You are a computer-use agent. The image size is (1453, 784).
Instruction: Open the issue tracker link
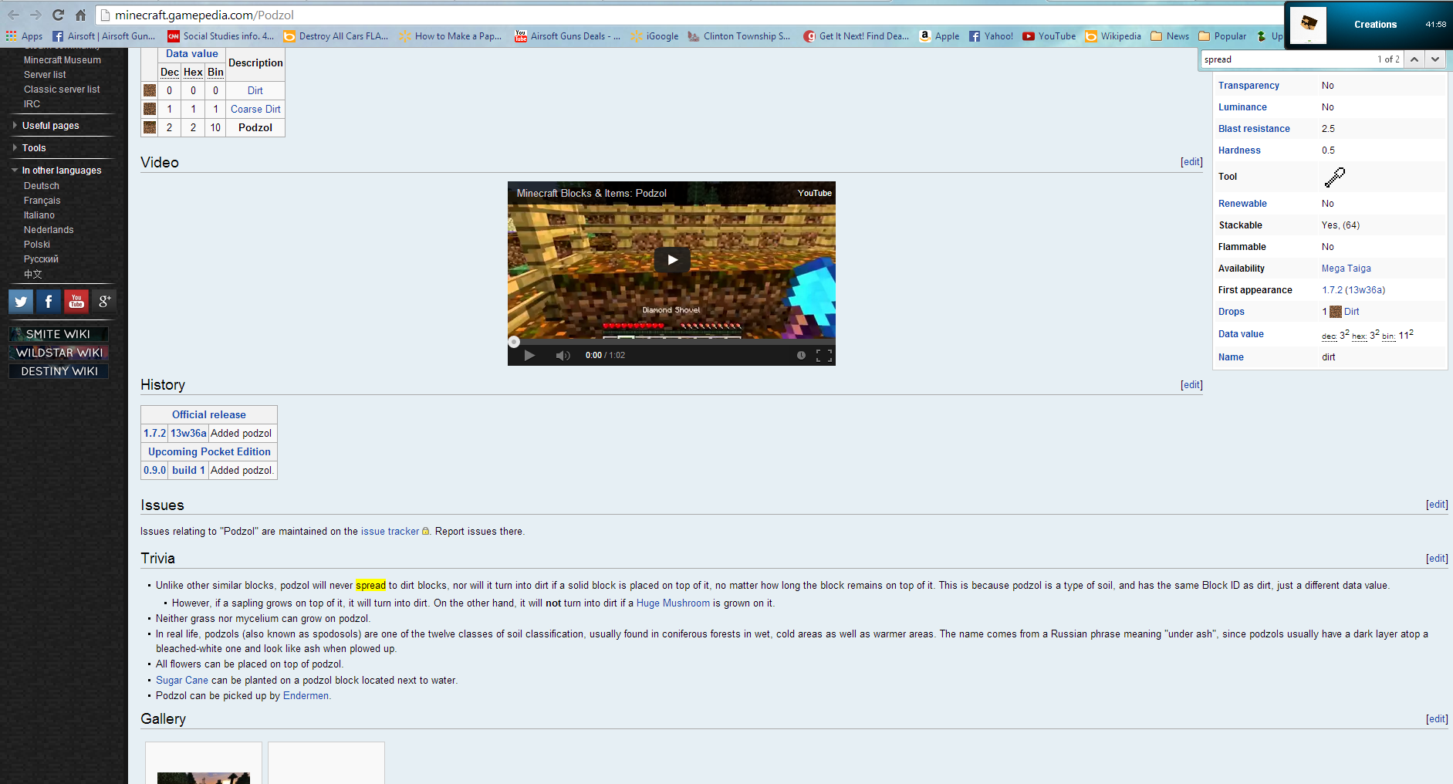390,532
